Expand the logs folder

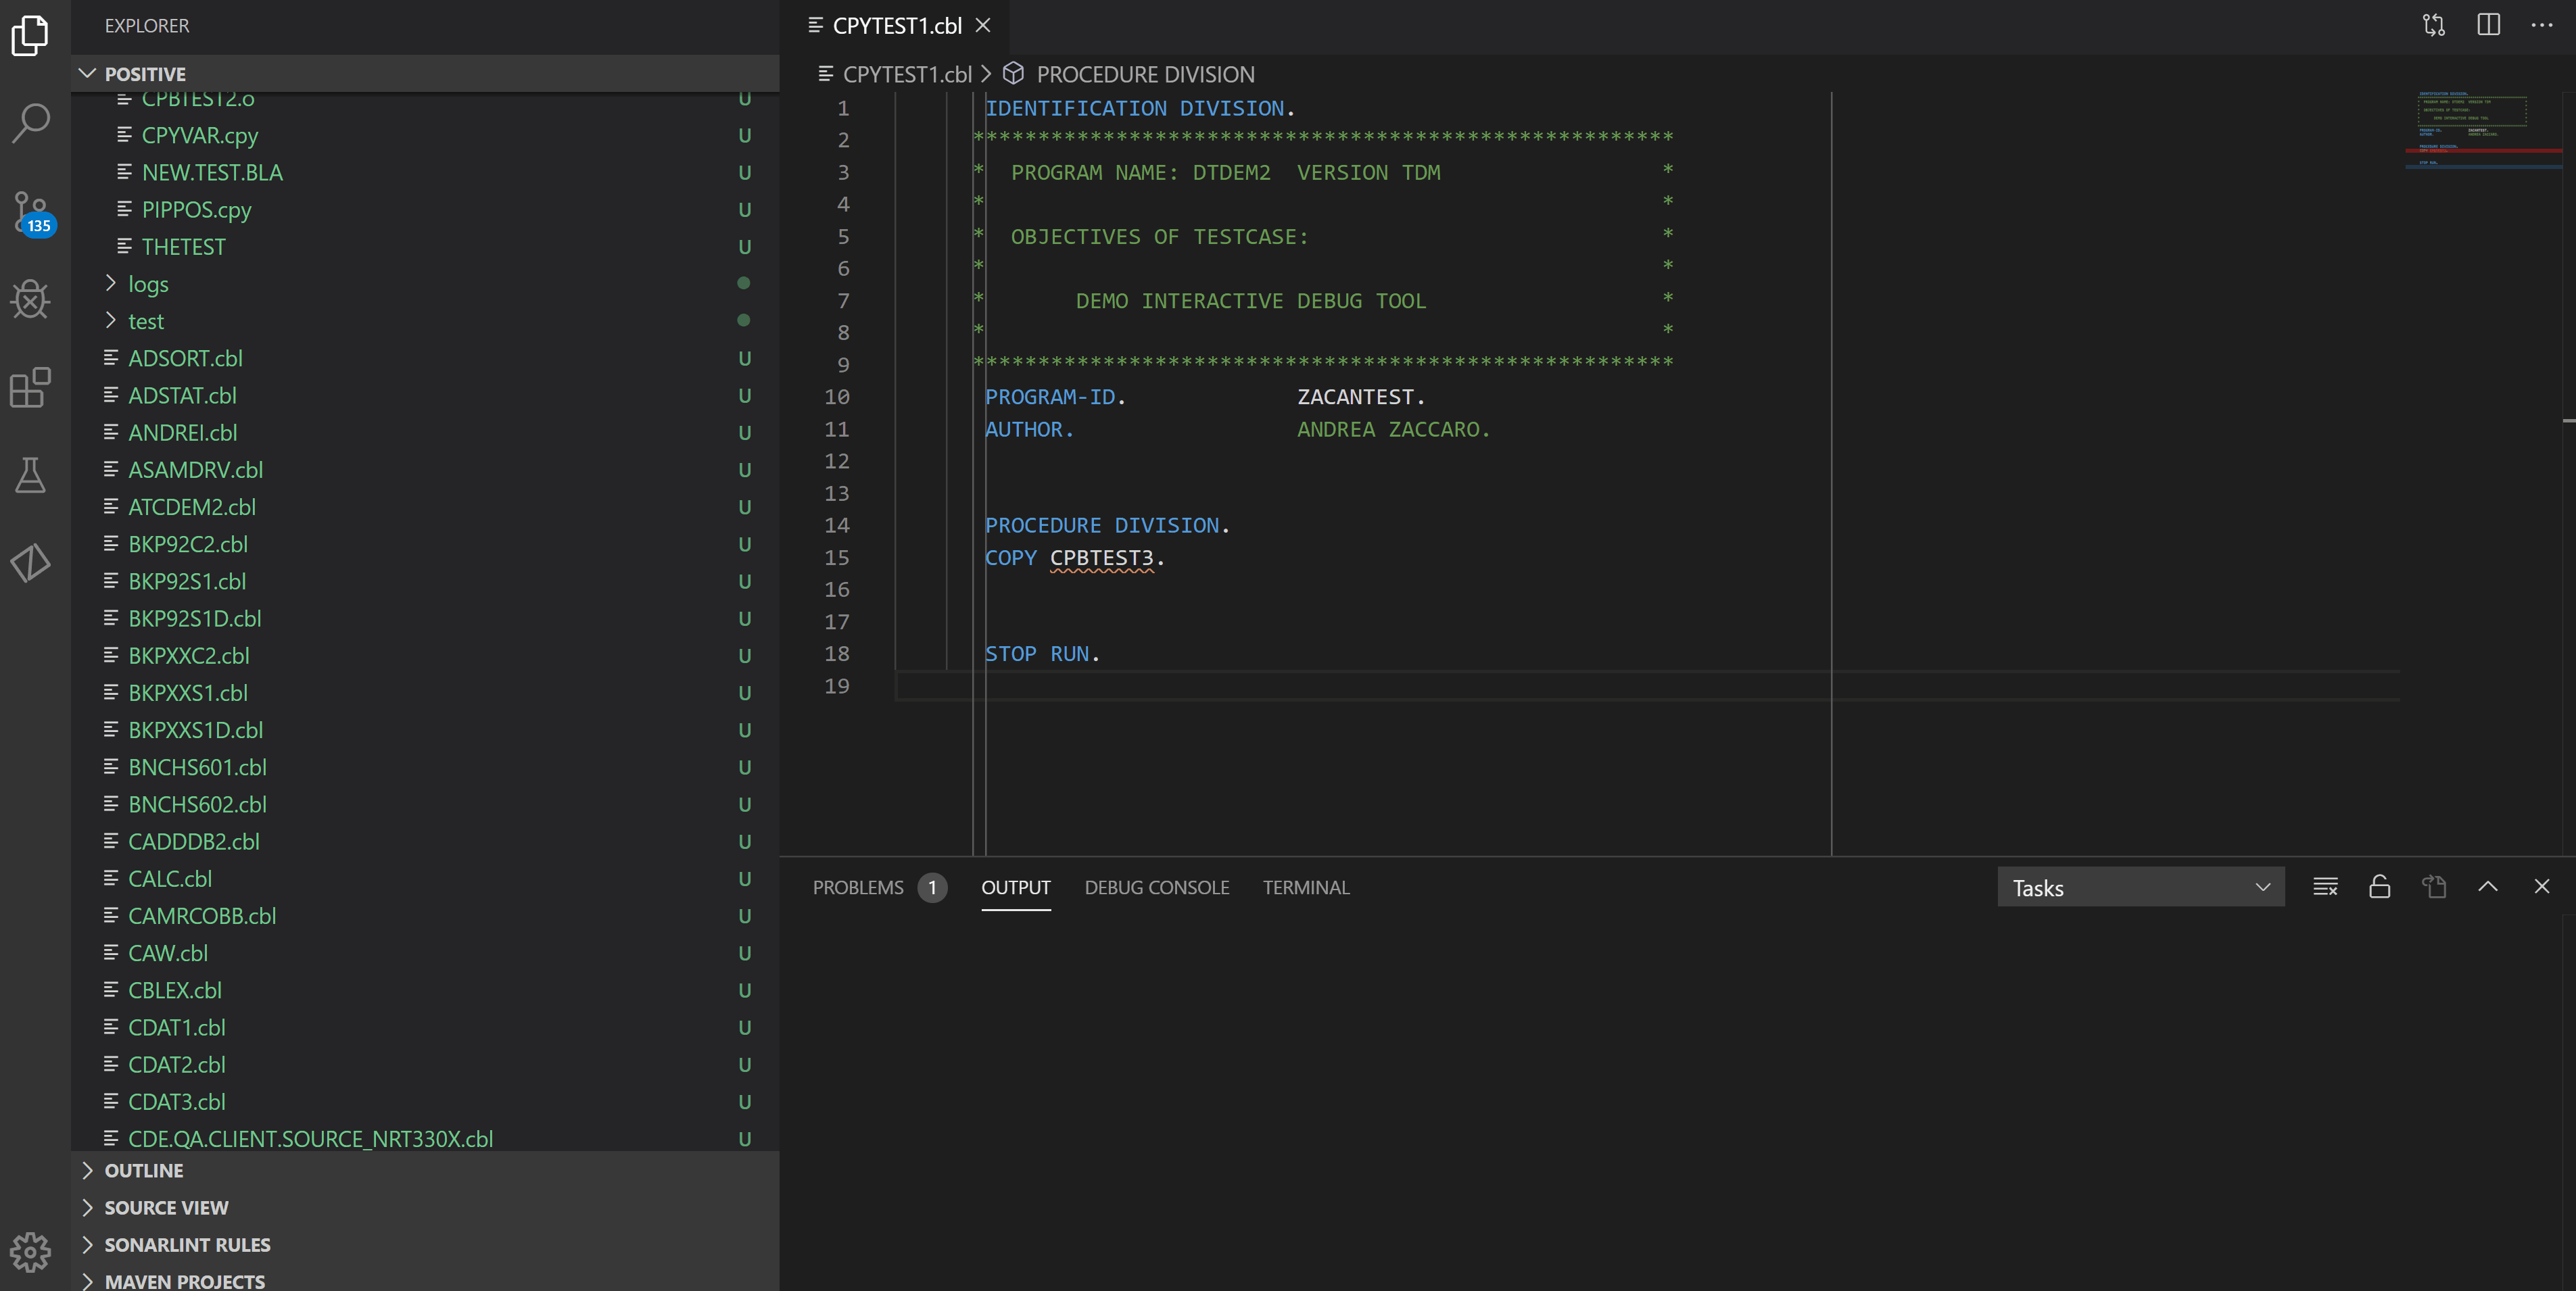click(148, 284)
